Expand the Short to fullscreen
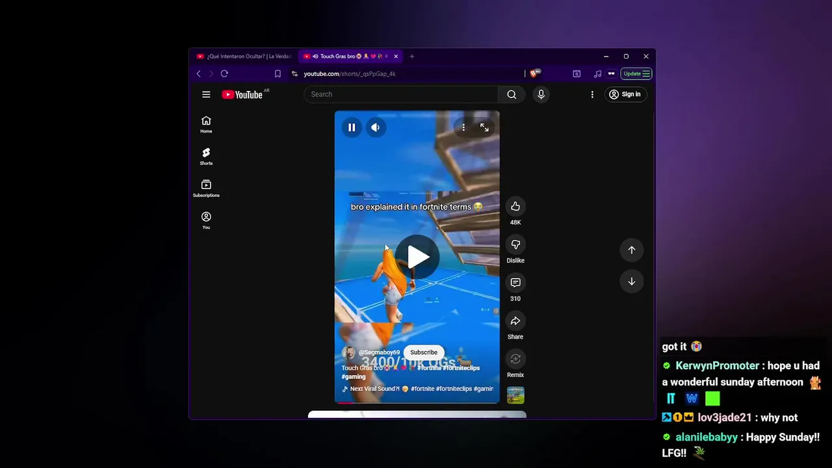Viewport: 832px width, 468px height. (484, 127)
